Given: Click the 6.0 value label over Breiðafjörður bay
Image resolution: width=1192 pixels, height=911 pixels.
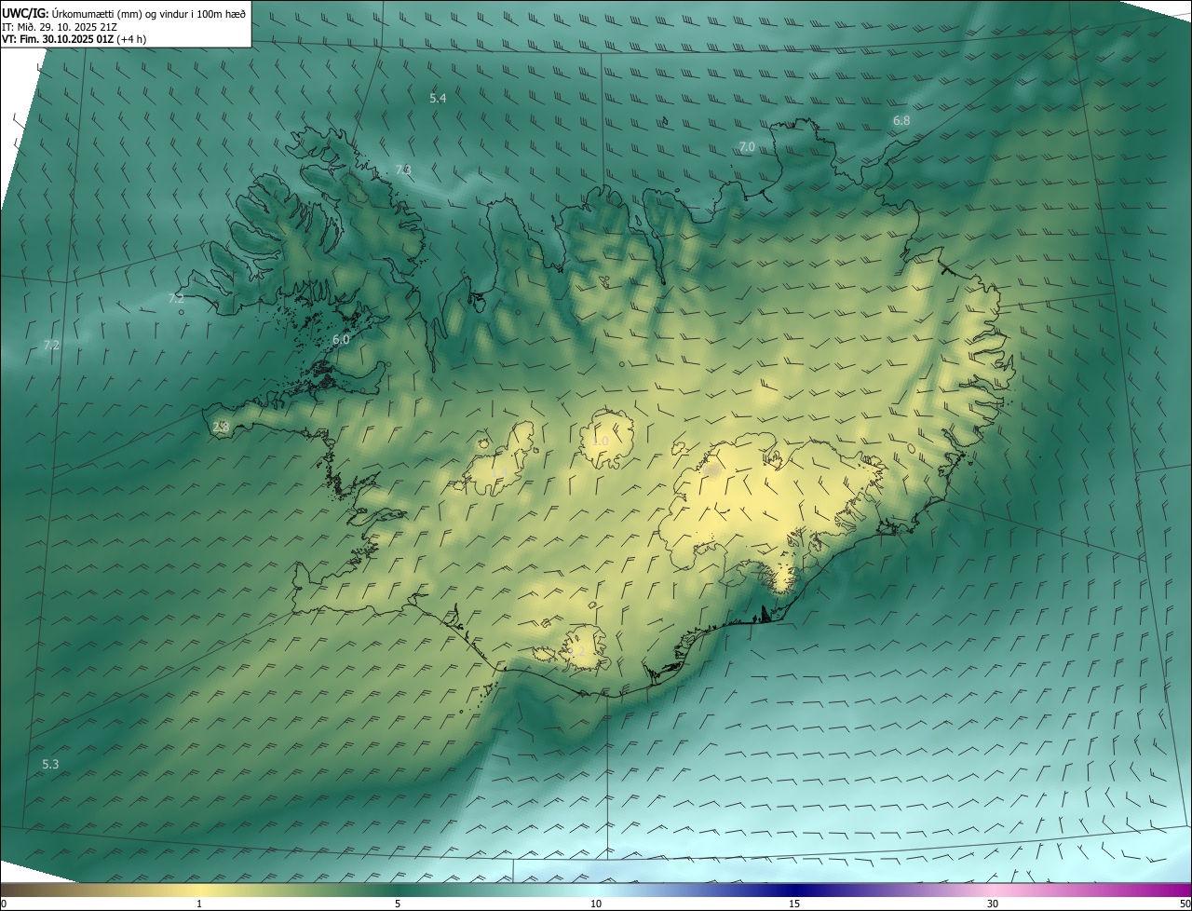Looking at the screenshot, I should pyautogui.click(x=341, y=340).
